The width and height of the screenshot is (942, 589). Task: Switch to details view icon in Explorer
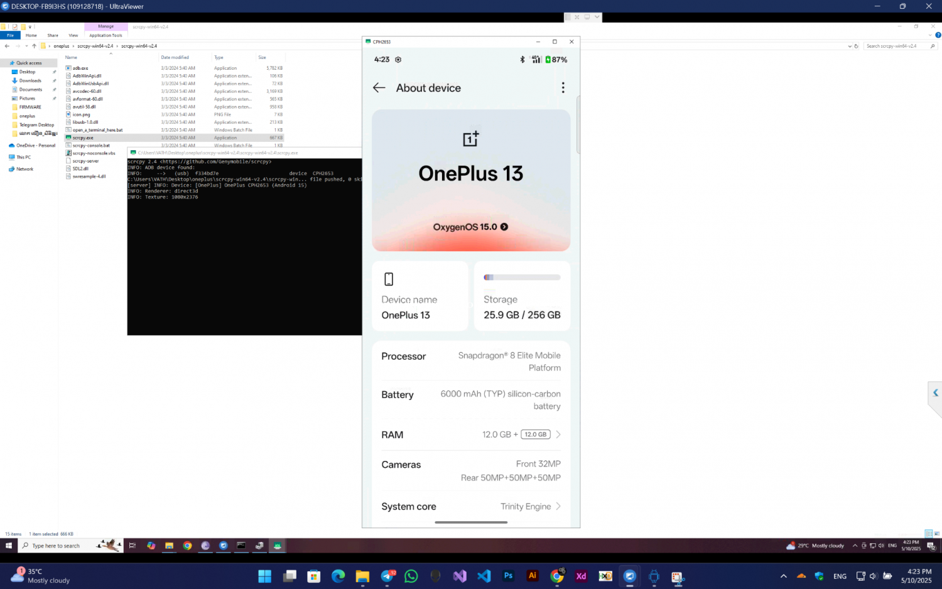click(x=928, y=534)
